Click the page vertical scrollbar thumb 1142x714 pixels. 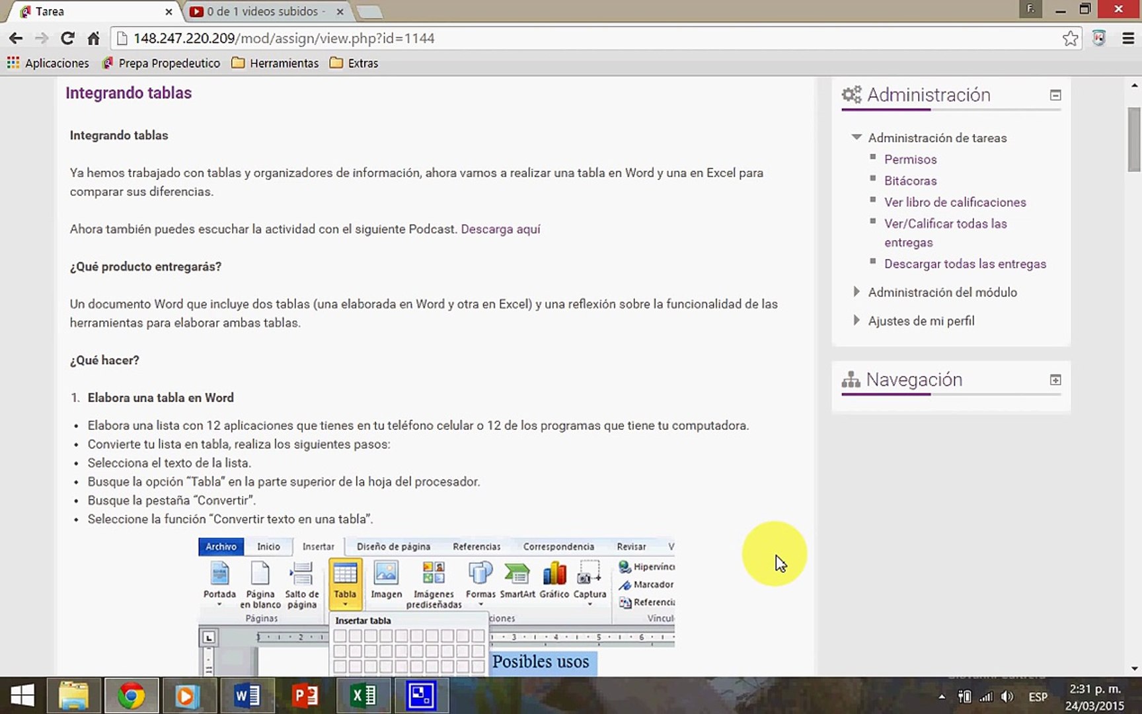pos(1134,139)
